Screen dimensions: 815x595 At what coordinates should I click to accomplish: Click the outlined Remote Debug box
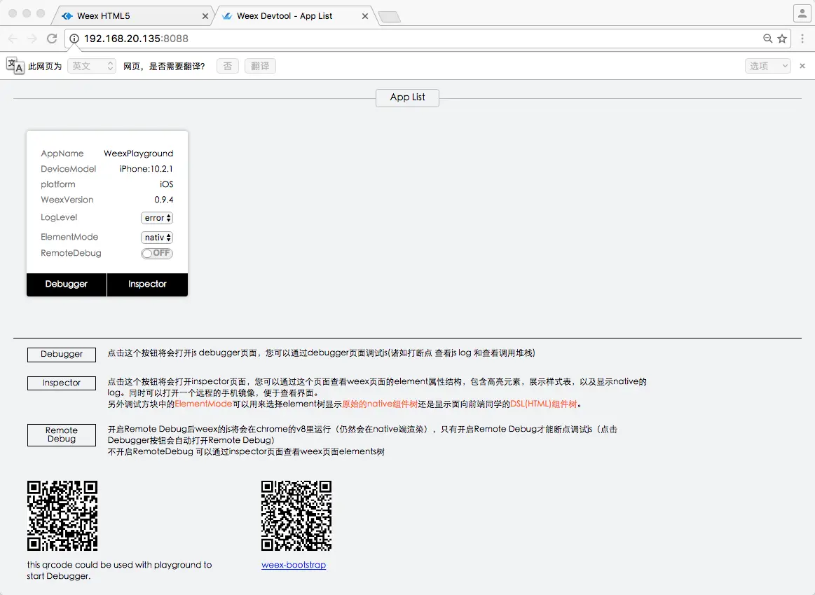click(x=62, y=435)
